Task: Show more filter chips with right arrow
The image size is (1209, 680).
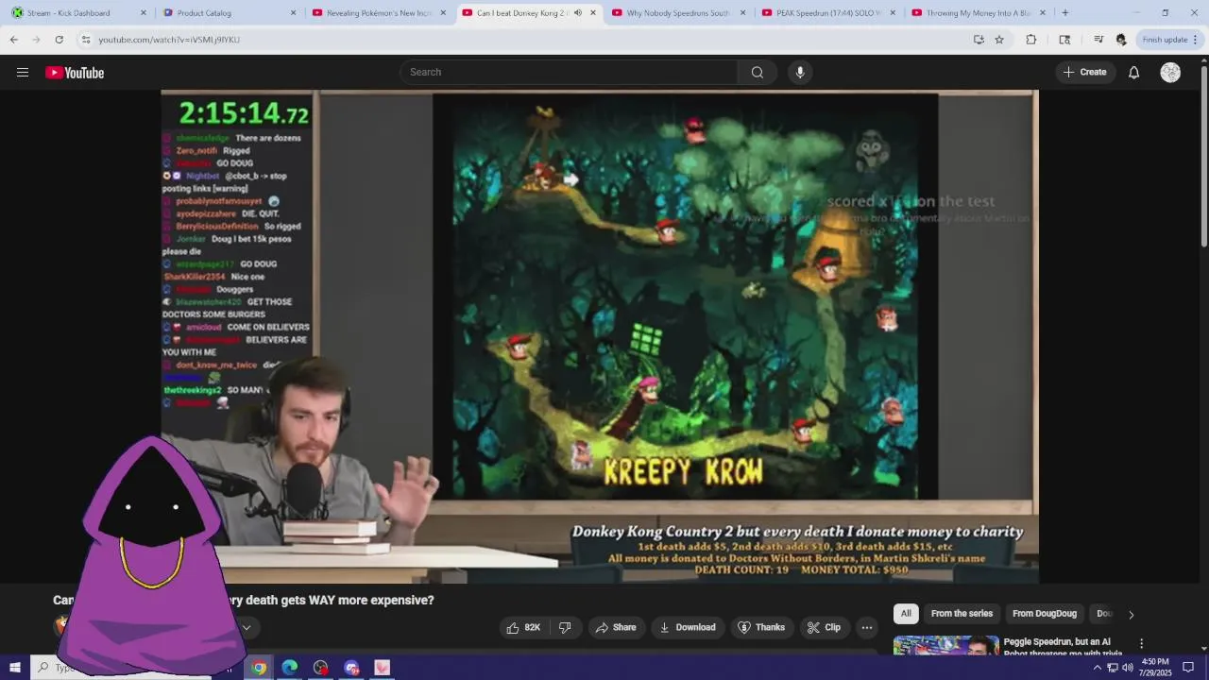Action: click(x=1131, y=615)
